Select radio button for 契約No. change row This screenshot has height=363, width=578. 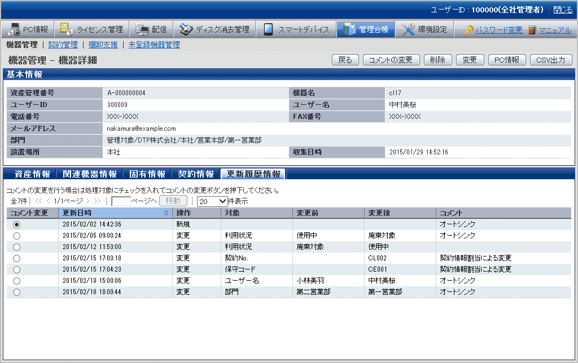pos(16,258)
